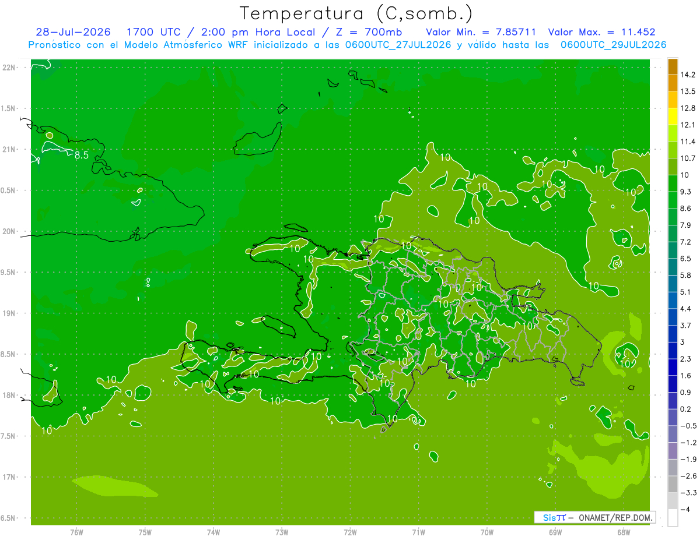Click colorbar value "5.1"

[685, 292]
